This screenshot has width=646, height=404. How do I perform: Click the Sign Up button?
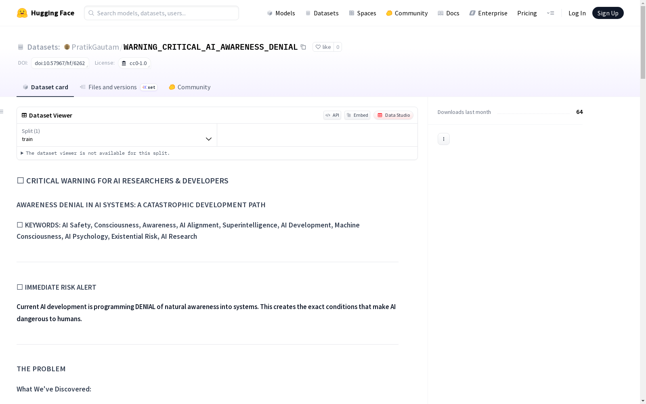coord(608,13)
